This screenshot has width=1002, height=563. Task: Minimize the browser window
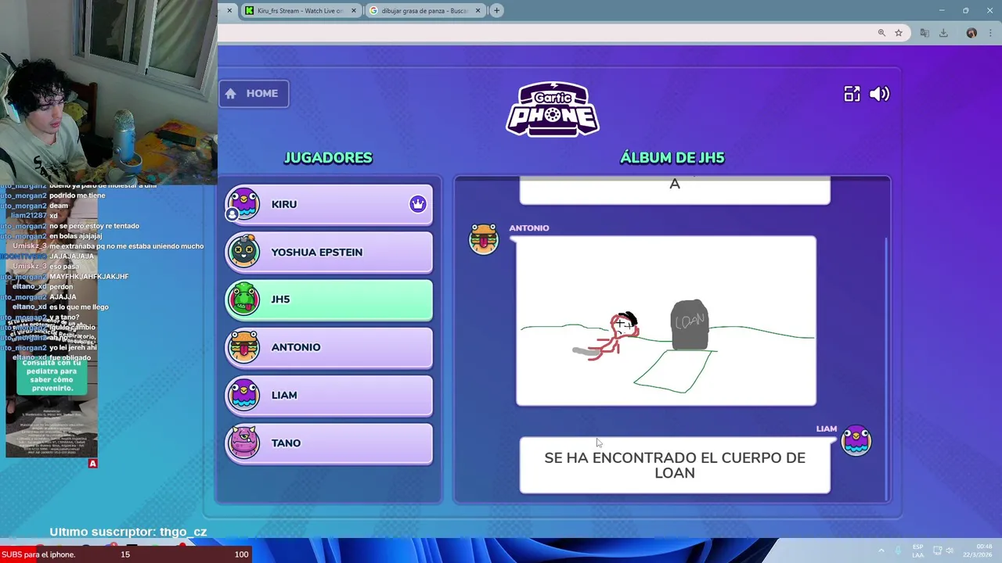point(942,10)
